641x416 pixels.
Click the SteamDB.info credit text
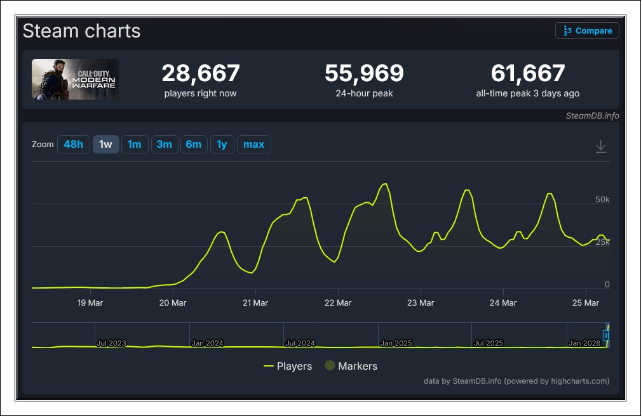tap(592, 115)
